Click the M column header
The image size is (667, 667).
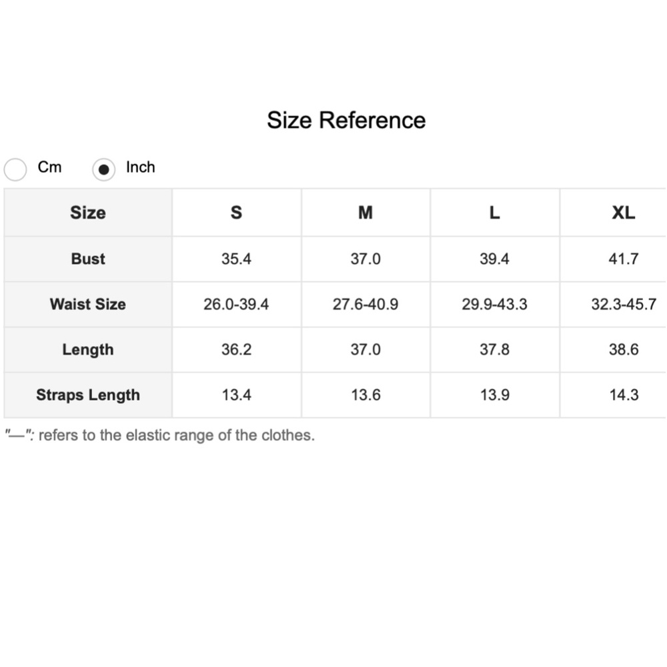coord(366,213)
